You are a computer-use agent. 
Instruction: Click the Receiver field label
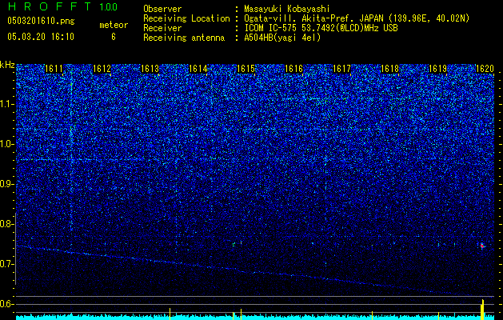click(x=162, y=28)
